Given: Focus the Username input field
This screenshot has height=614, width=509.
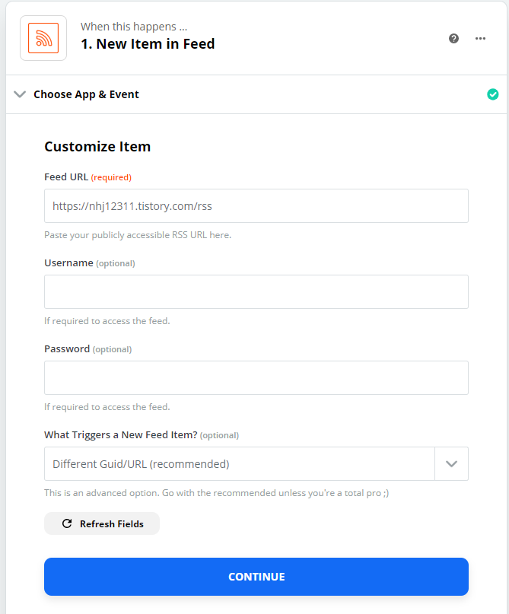Looking at the screenshot, I should [256, 291].
